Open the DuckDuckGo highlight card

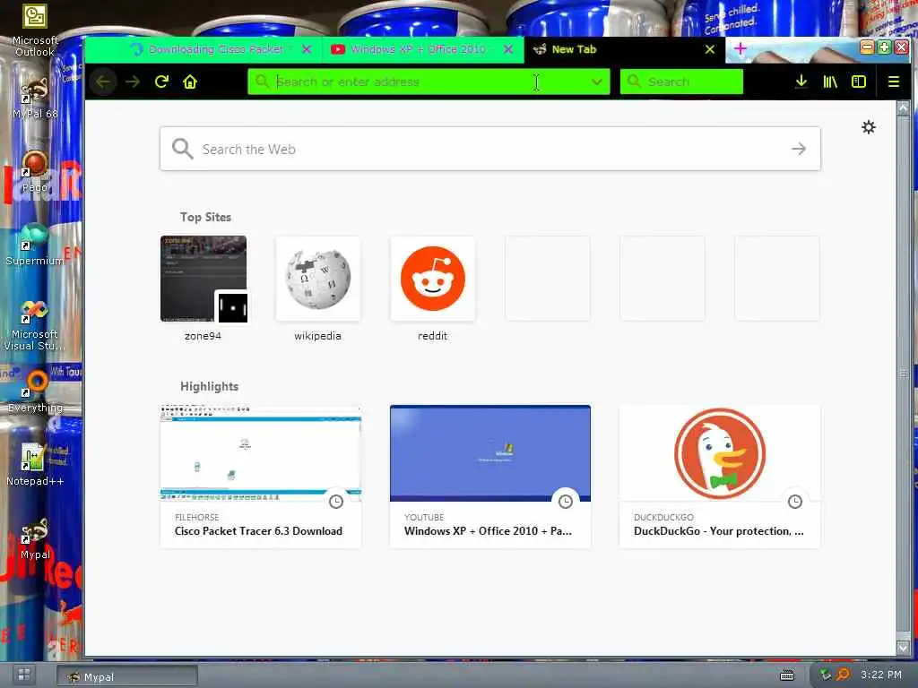[720, 477]
